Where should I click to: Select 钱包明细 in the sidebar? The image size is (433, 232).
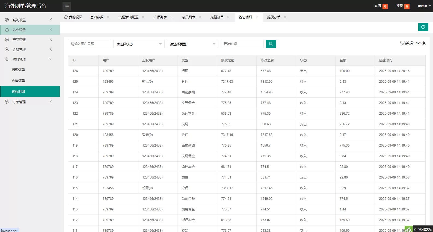[x=30, y=91]
